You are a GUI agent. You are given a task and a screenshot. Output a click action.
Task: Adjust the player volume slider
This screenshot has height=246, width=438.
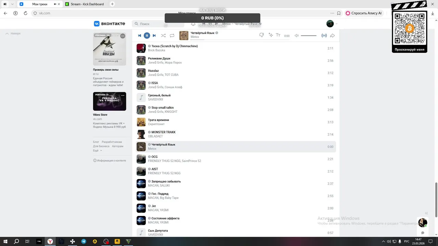coord(309,36)
